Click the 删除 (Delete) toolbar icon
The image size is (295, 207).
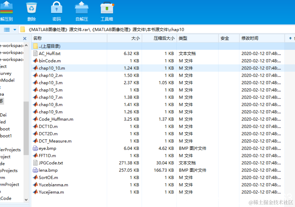tap(31, 8)
